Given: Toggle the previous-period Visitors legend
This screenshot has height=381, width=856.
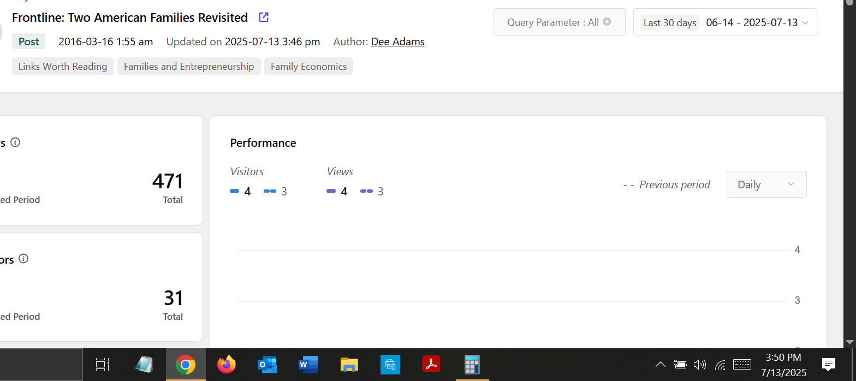Looking at the screenshot, I should pos(275,192).
